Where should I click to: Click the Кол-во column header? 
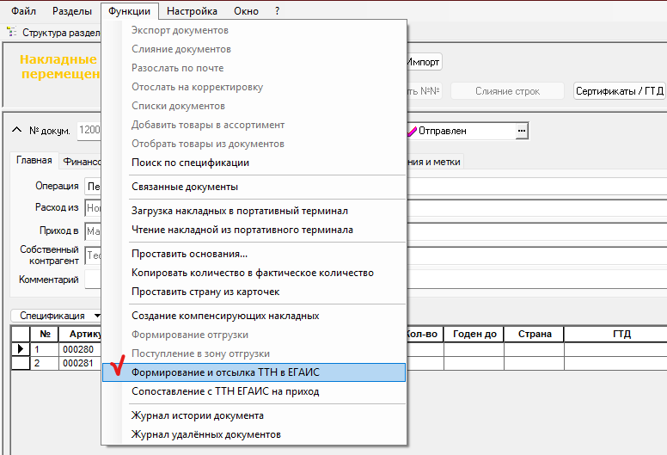[x=425, y=334]
